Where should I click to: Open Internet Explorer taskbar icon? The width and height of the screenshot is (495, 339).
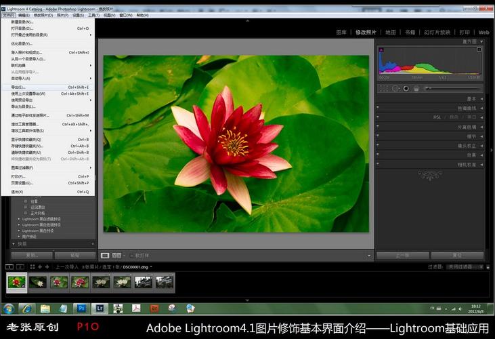[x=27, y=308]
